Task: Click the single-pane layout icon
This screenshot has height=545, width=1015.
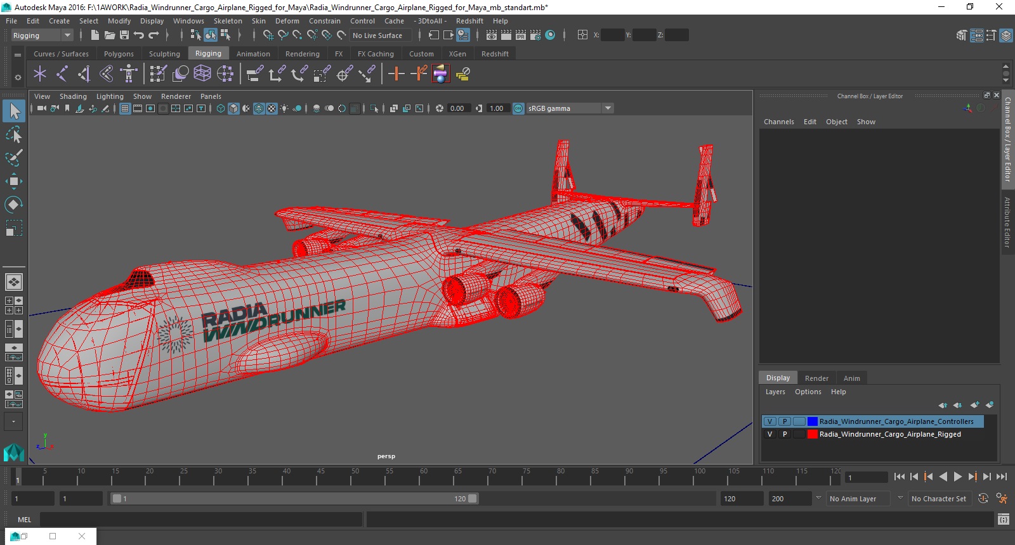Action: 13,281
